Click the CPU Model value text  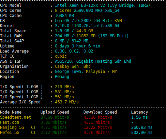pyautogui.click(x=102, y=5)
